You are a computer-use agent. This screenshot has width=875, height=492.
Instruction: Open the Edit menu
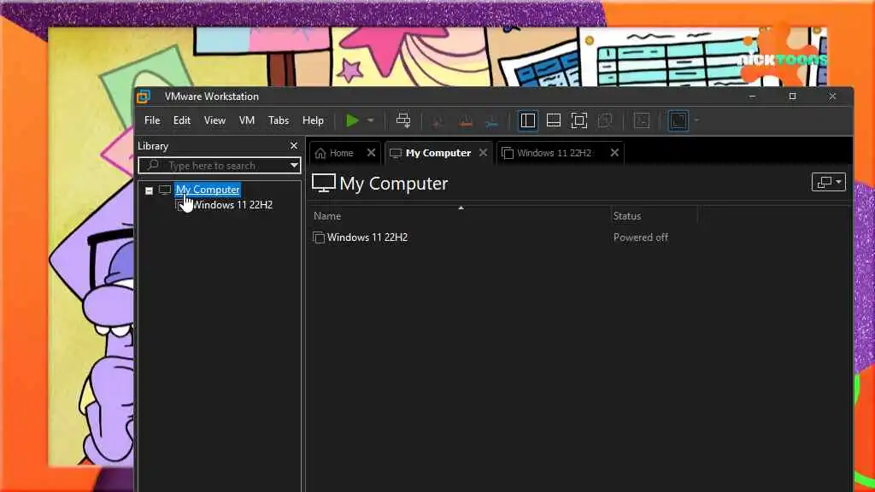coord(182,120)
